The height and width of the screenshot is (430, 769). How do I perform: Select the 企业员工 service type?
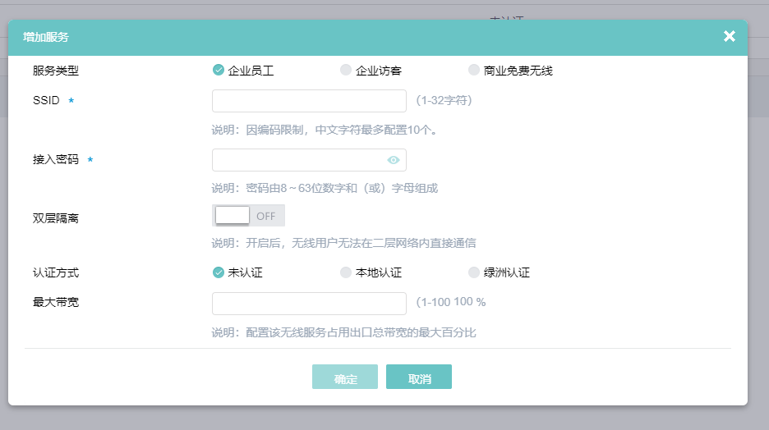[219, 71]
